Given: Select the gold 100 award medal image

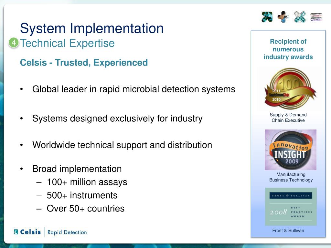Looking at the screenshot, I should (290, 88).
